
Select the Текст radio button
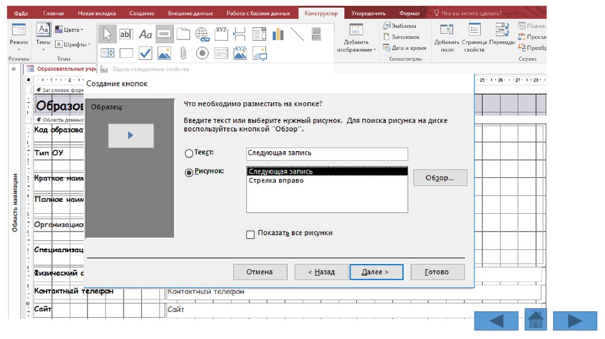click(x=189, y=154)
